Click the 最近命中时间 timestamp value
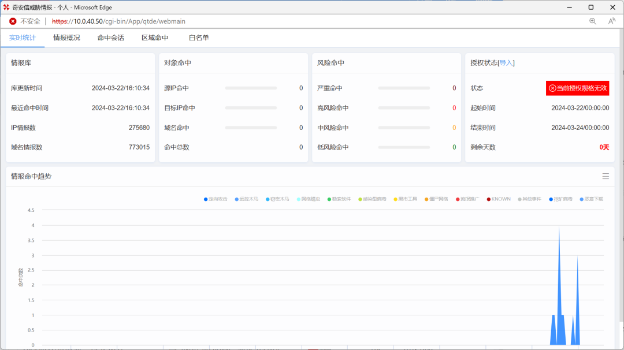The width and height of the screenshot is (624, 350). [x=121, y=108]
